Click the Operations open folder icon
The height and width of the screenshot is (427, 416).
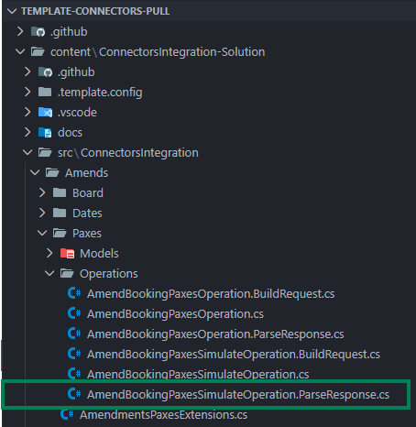[x=67, y=273]
